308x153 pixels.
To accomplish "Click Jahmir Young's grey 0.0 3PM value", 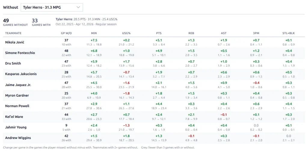I will (256, 125).
